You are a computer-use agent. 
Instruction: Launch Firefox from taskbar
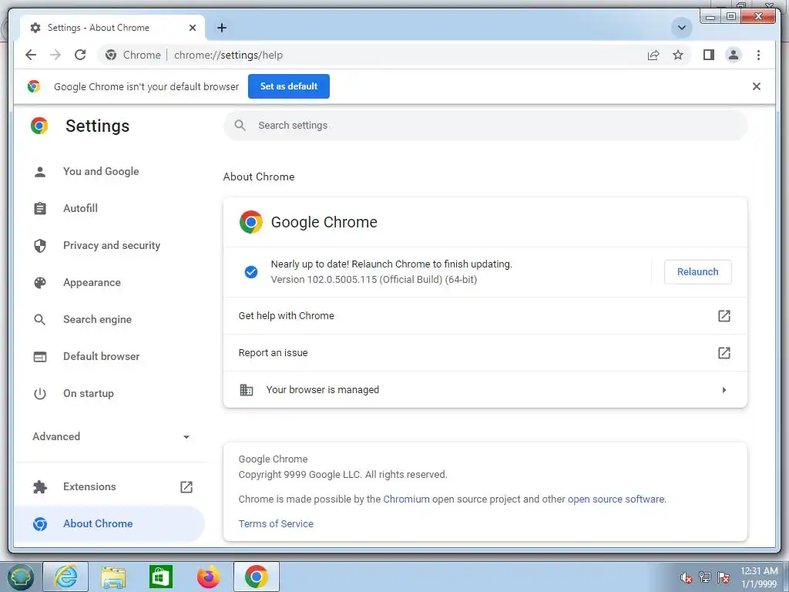pos(208,577)
